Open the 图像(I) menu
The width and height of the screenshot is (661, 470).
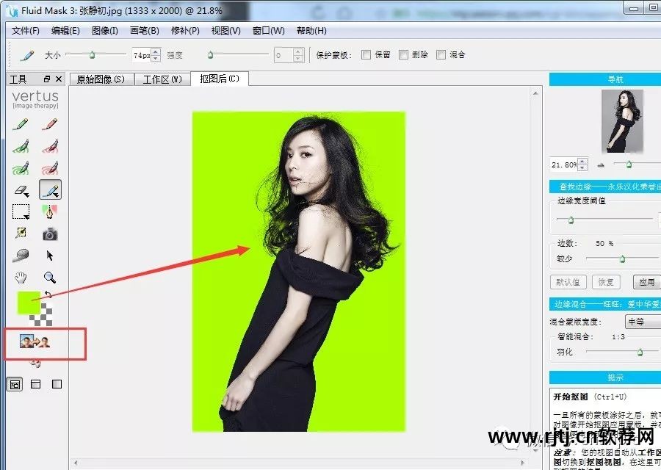tap(105, 31)
